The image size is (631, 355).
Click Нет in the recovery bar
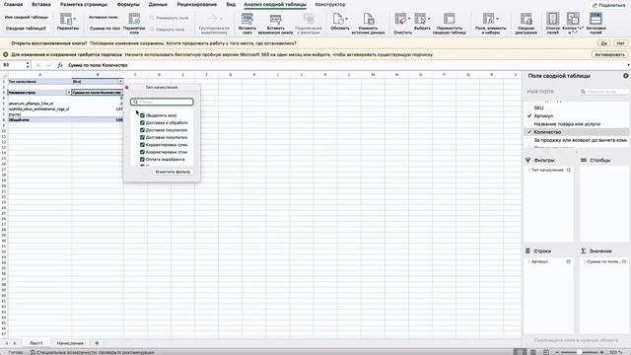(620, 43)
